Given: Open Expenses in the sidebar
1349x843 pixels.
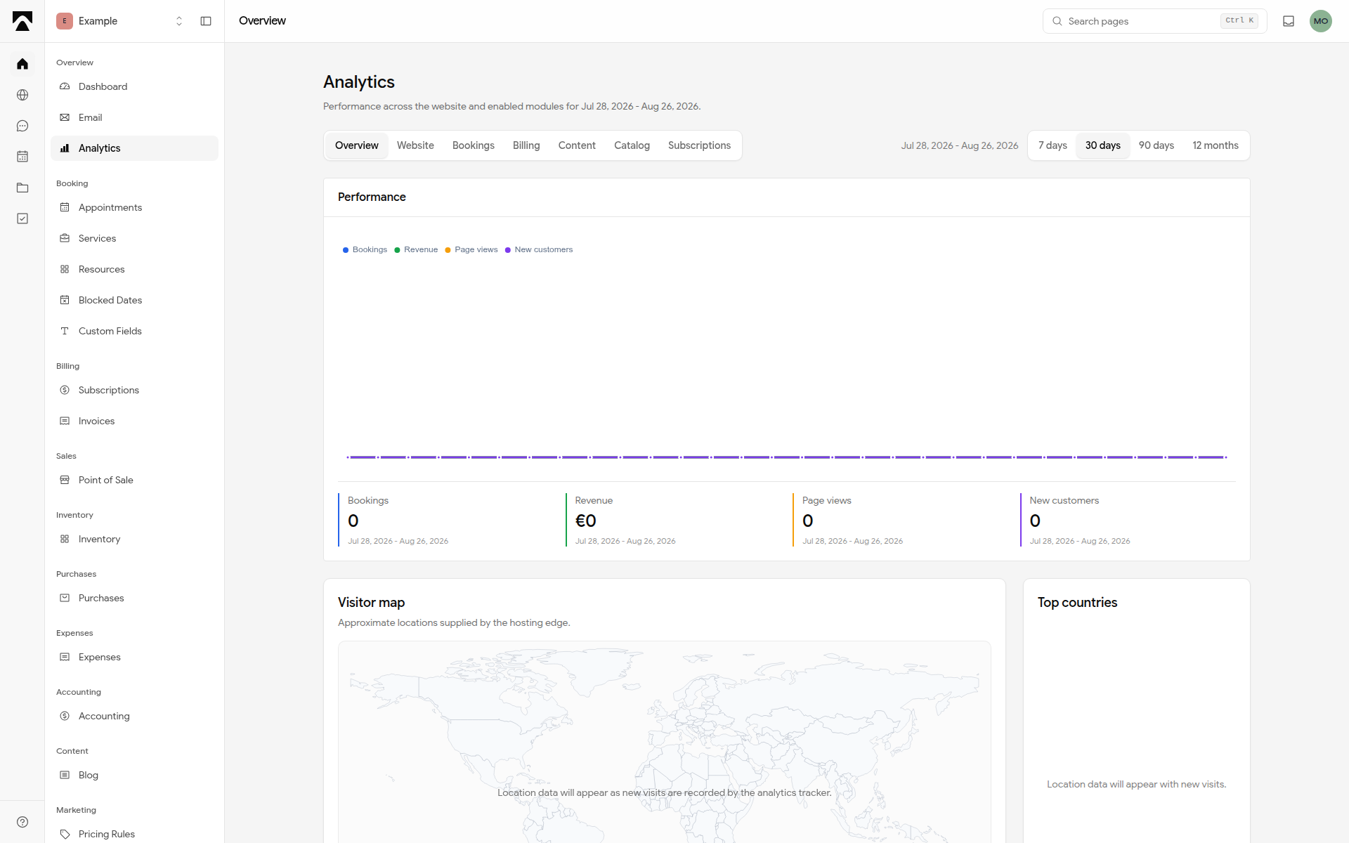Looking at the screenshot, I should click(134, 657).
